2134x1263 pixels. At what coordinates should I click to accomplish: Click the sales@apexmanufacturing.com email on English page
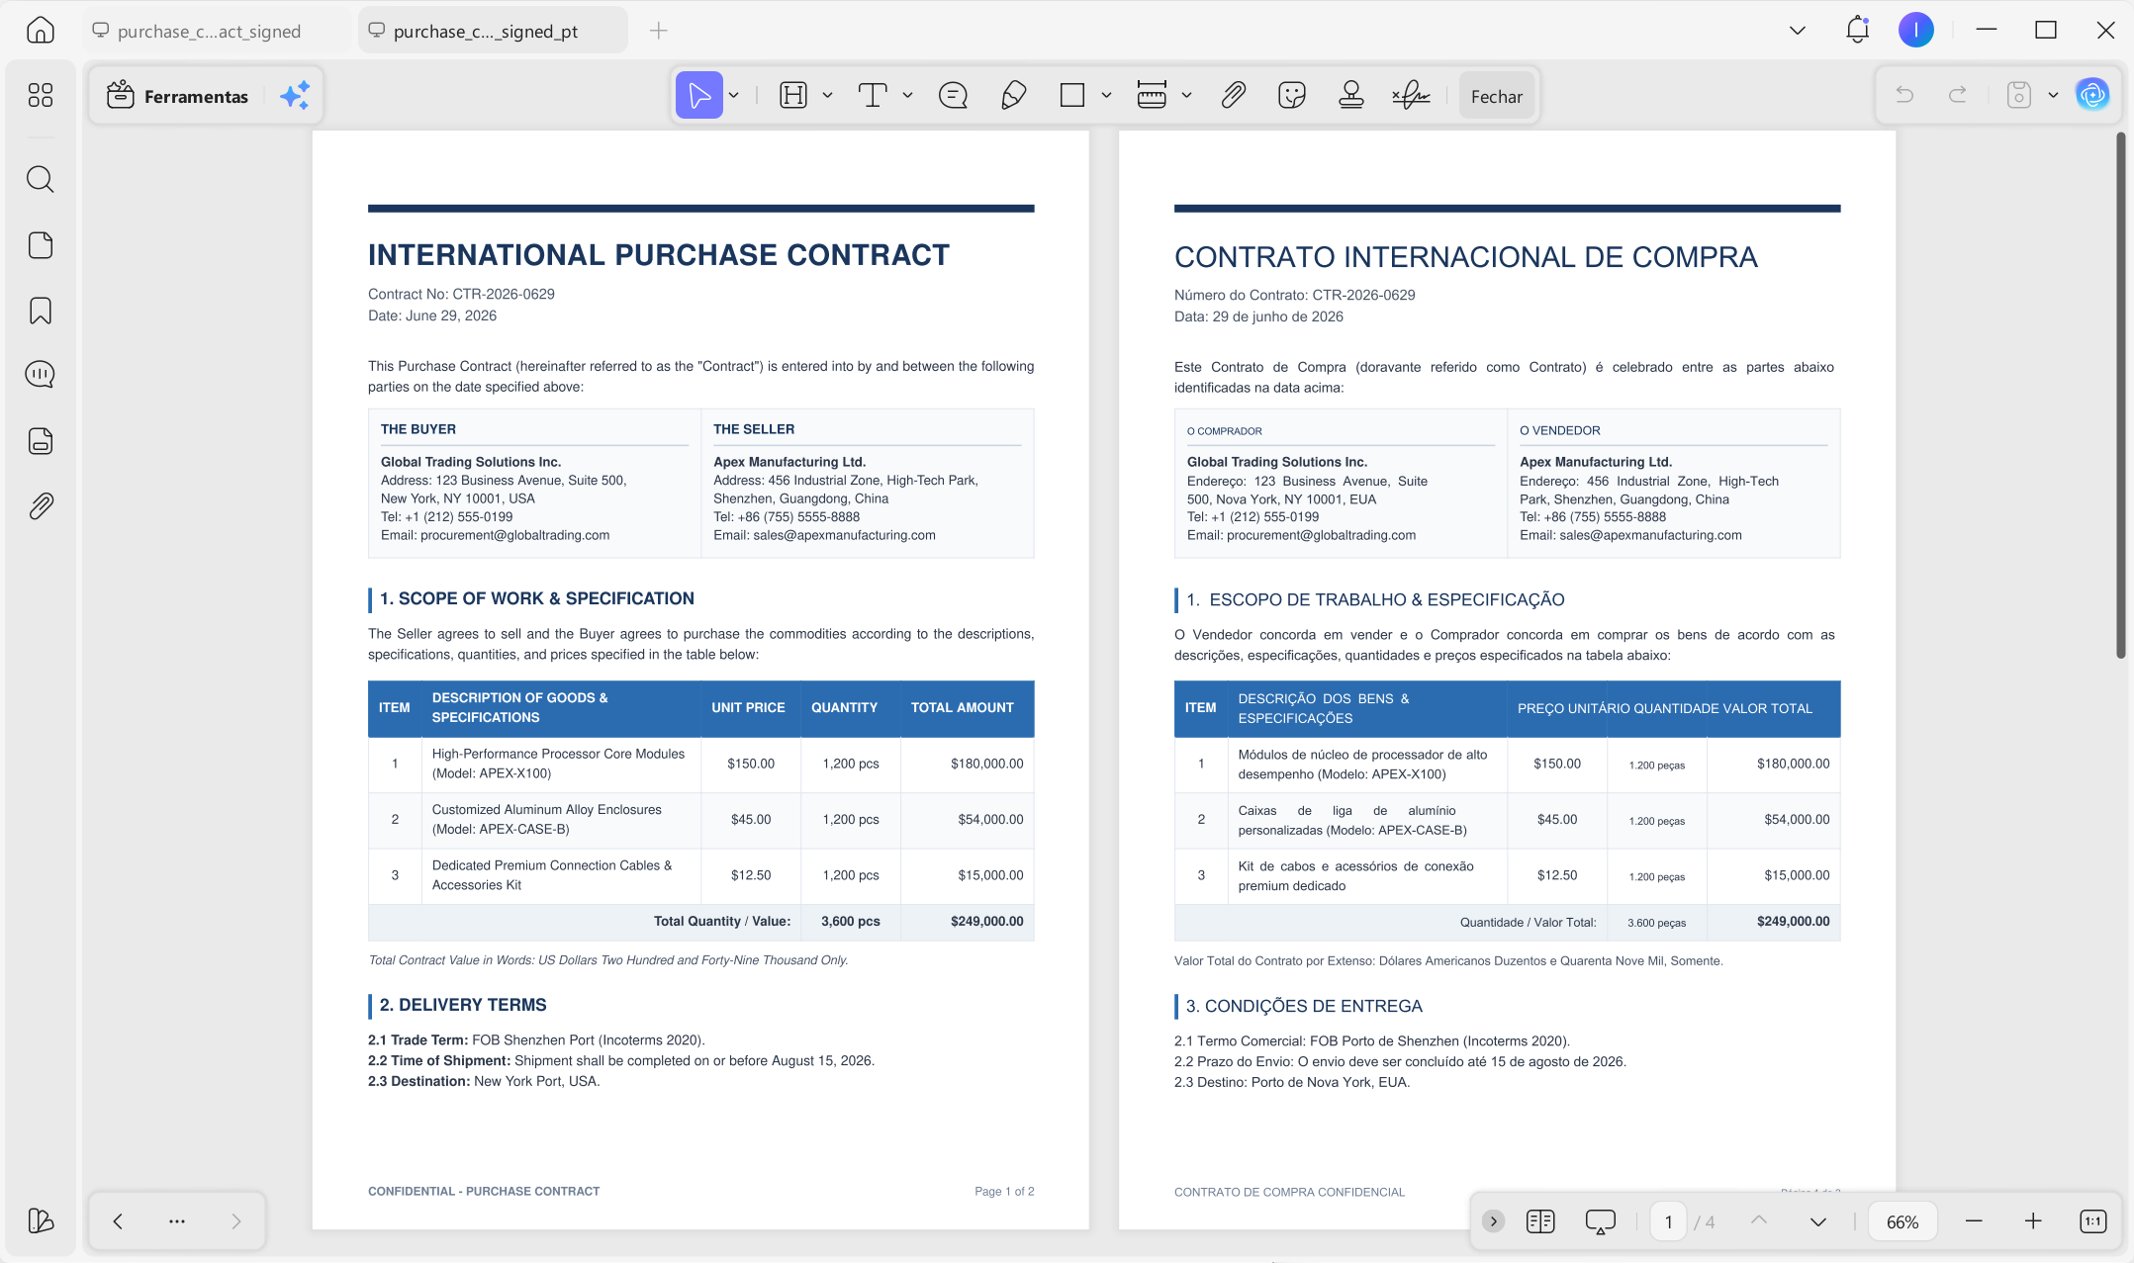click(844, 535)
